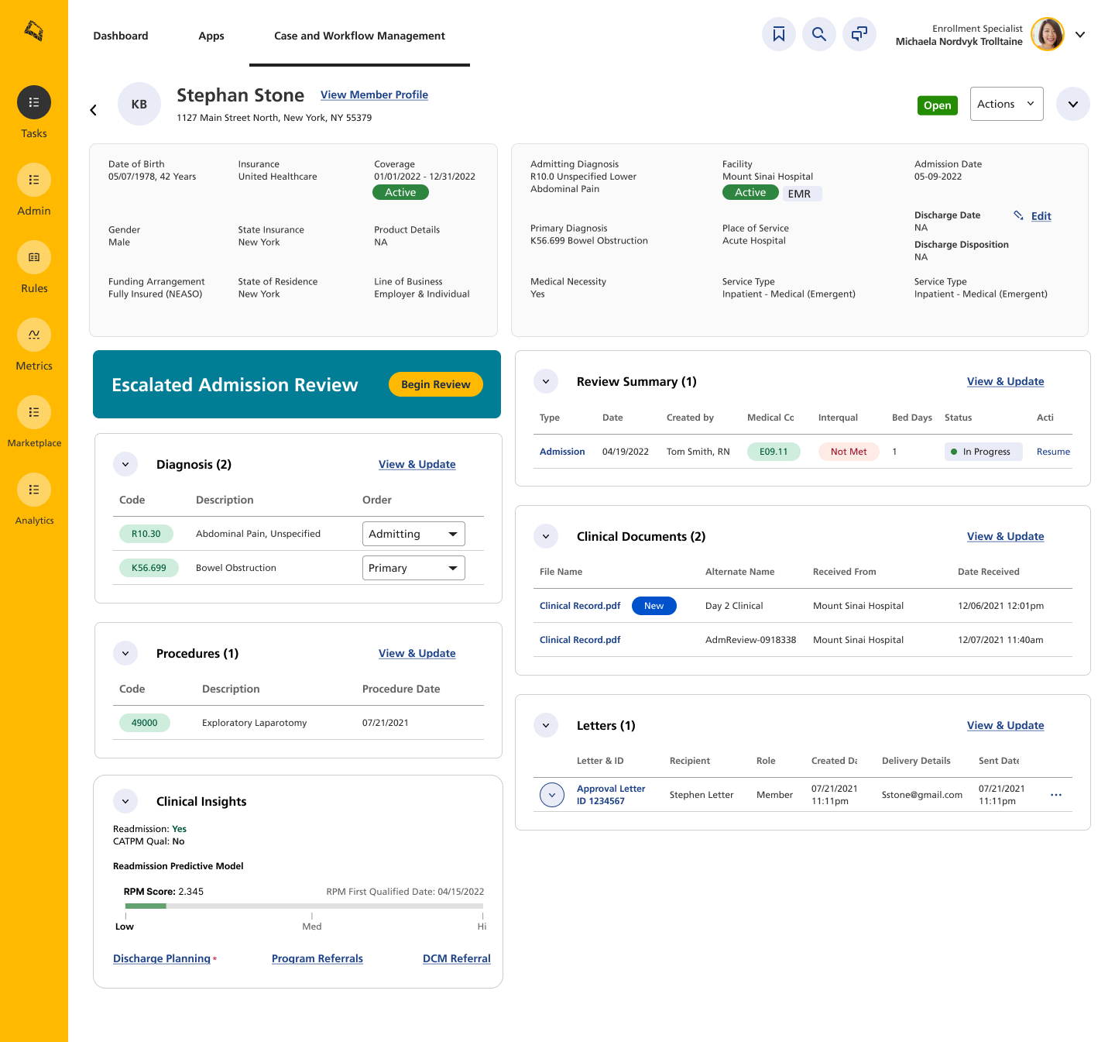The width and height of the screenshot is (1115, 1042).
Task: Click the search magnifier icon
Action: [x=819, y=34]
